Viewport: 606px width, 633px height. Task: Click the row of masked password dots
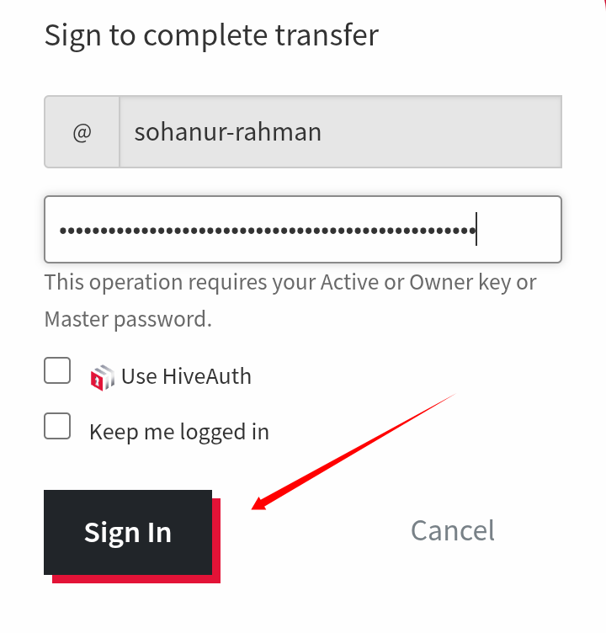pos(268,231)
